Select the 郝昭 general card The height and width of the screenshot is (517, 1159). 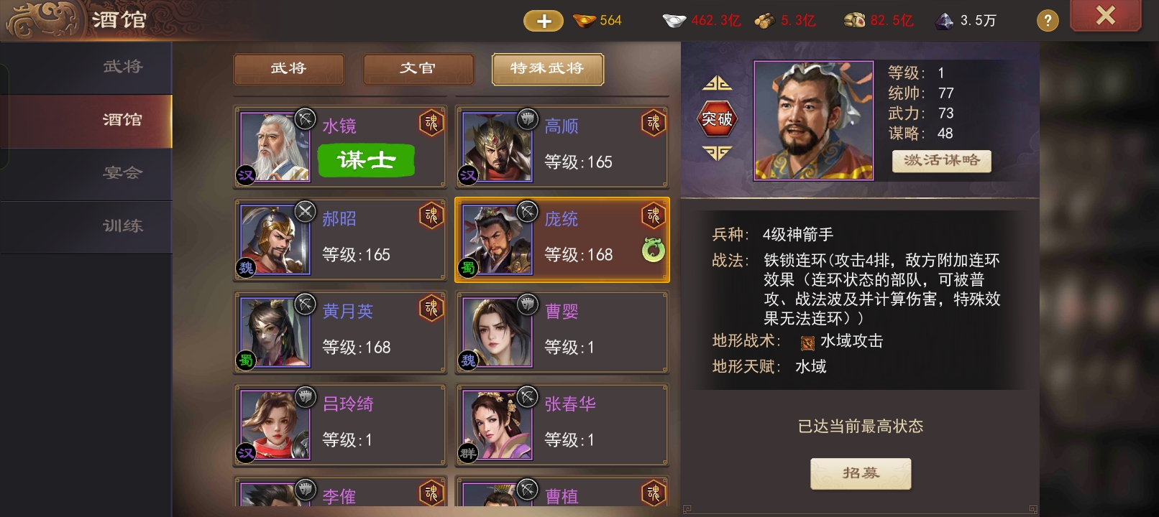tap(340, 240)
